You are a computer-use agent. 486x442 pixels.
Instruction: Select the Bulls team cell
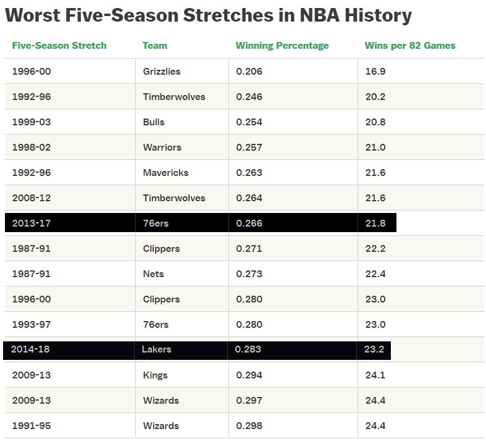point(154,122)
